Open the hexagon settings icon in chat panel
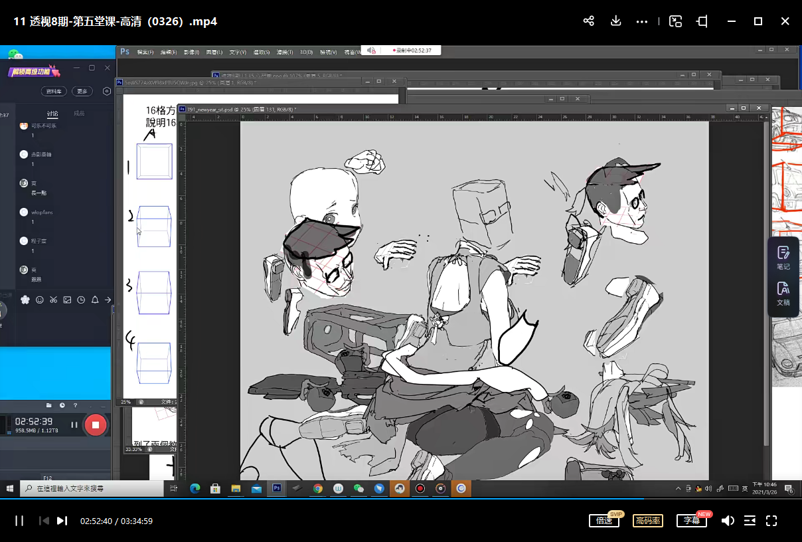This screenshot has height=542, width=802. point(106,91)
